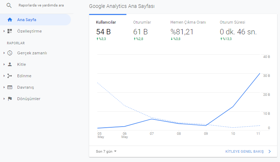This screenshot has height=162, width=280.
Task: Click the 09 date axis label
Action: pyautogui.click(x=206, y=134)
